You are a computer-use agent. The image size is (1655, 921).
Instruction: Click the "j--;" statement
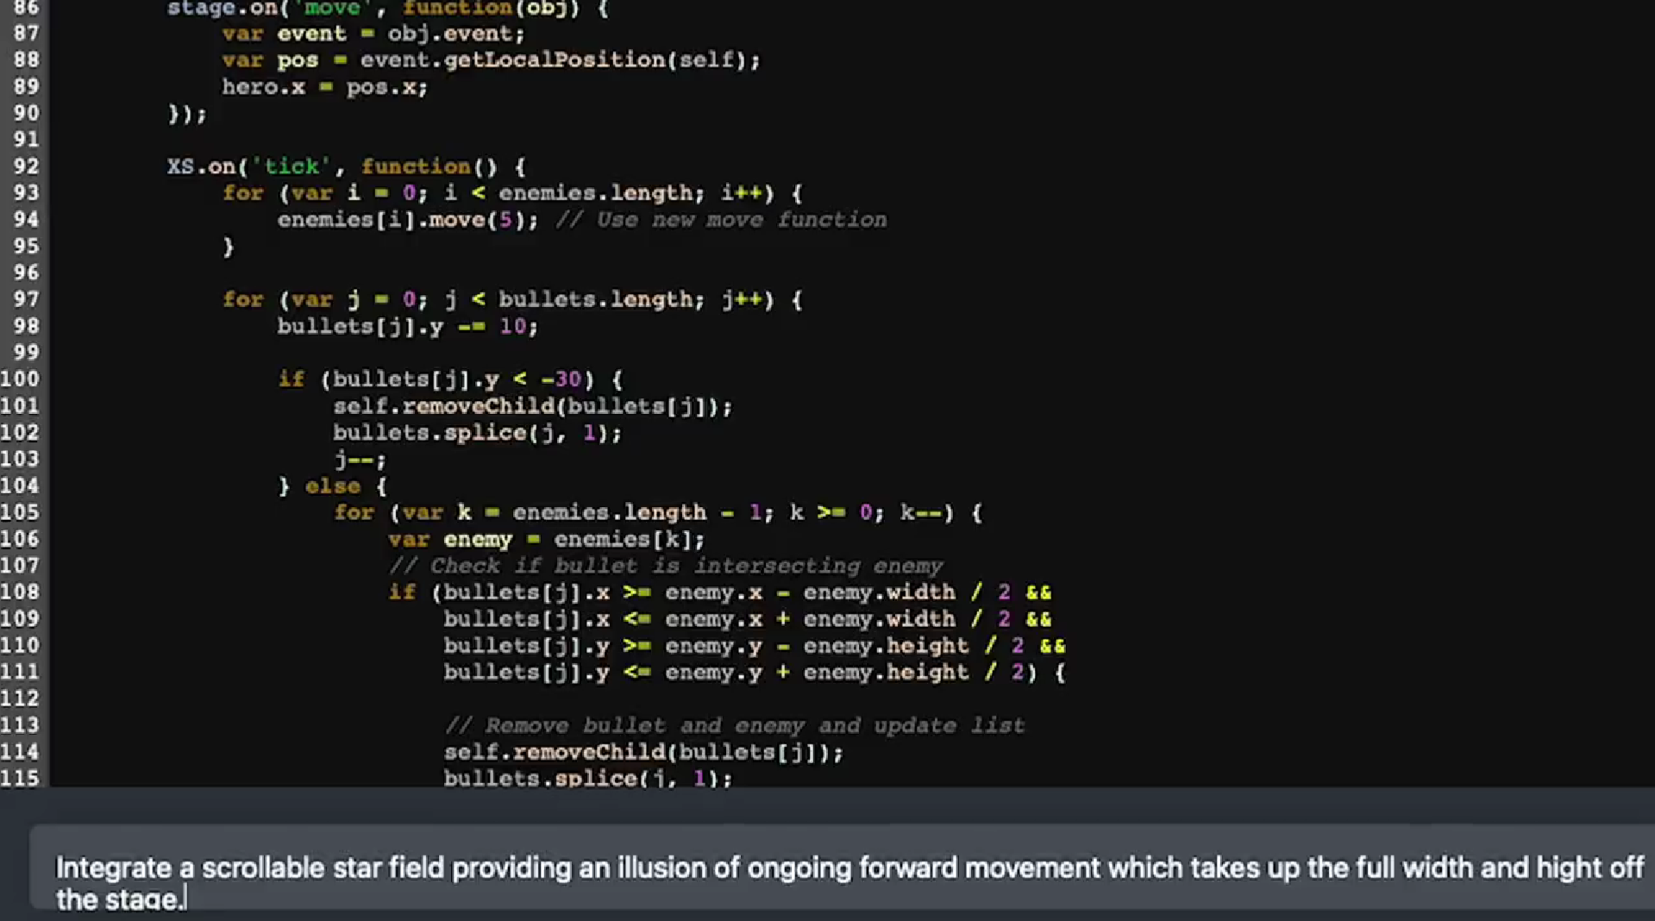point(360,460)
